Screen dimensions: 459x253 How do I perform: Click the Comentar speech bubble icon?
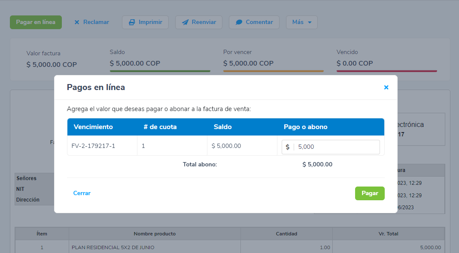239,22
